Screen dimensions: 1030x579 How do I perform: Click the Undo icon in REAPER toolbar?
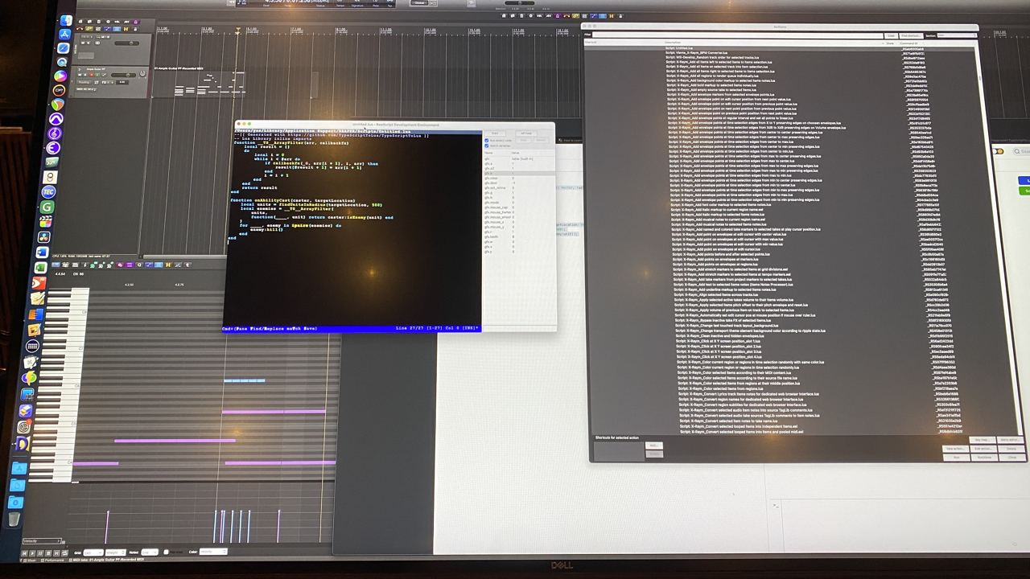tap(116, 22)
